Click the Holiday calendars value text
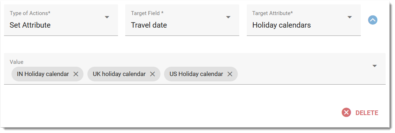The image size is (395, 133). pyautogui.click(x=281, y=25)
